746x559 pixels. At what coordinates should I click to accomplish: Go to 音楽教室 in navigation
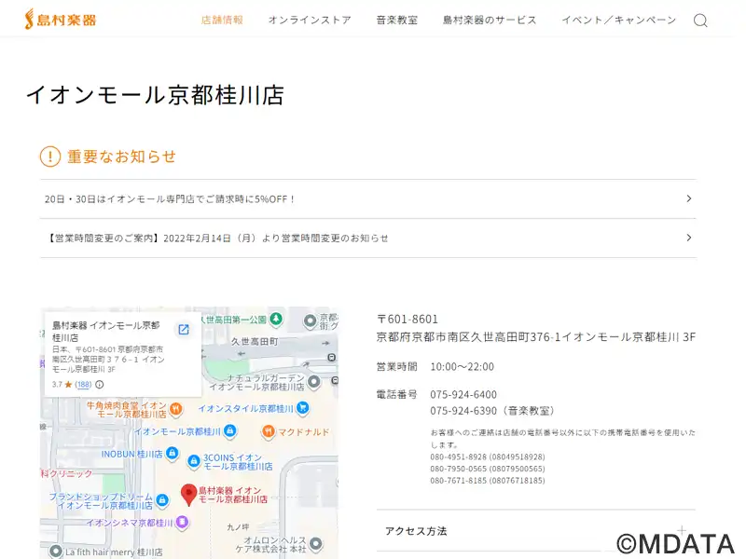(396, 20)
